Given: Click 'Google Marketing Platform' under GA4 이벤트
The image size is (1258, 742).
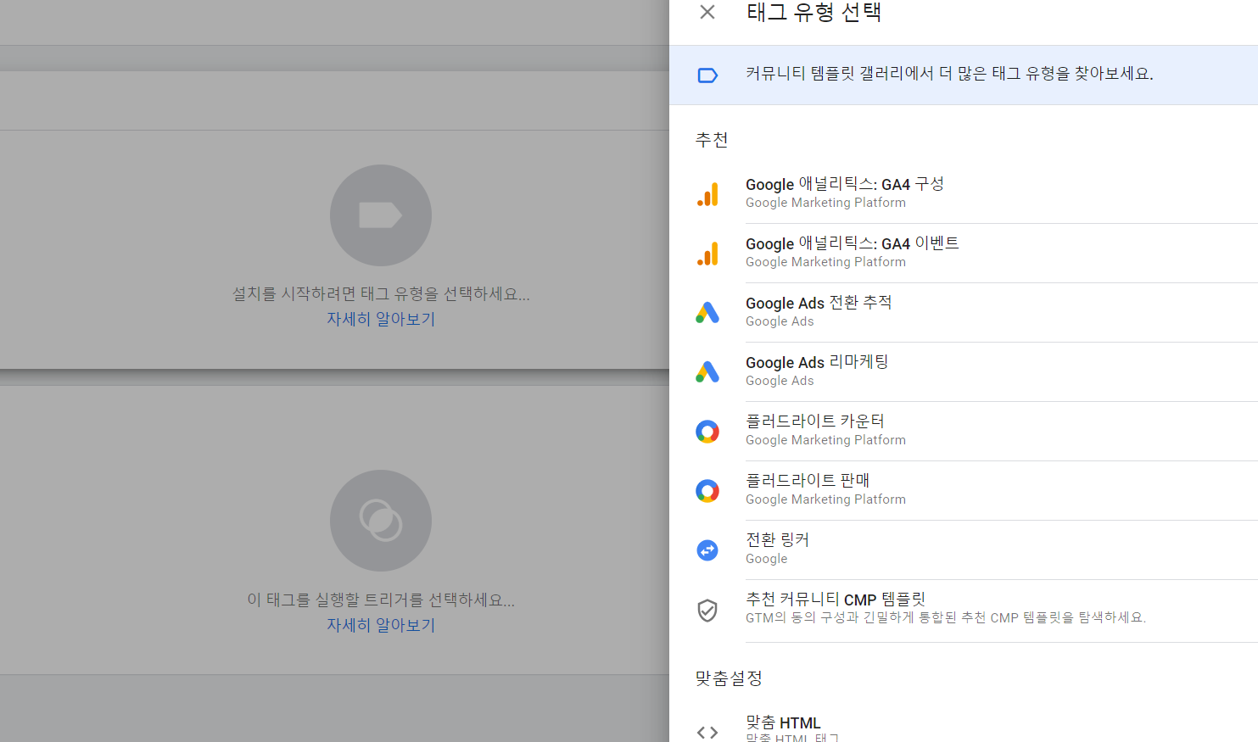Looking at the screenshot, I should 825,262.
